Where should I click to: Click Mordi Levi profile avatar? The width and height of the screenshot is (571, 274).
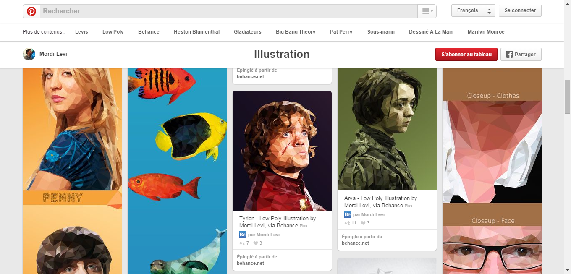coord(29,54)
